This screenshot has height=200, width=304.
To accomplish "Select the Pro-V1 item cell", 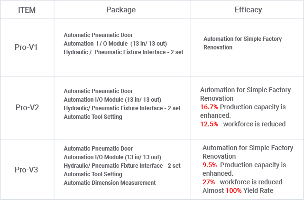I will tap(27, 48).
